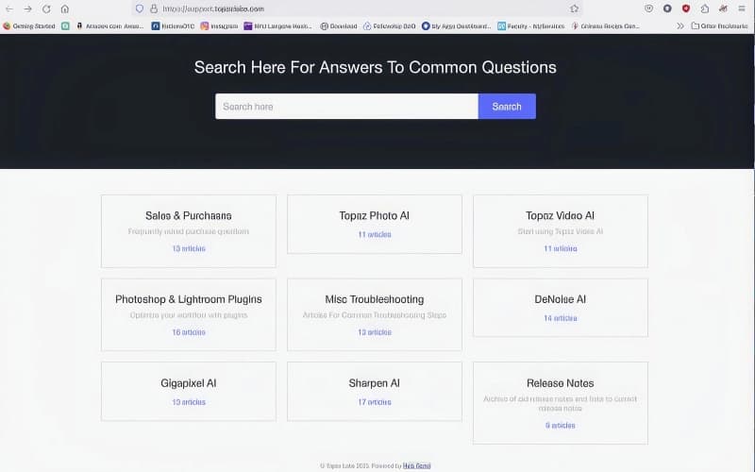Open the browser hamburger application menu
755x472 pixels.
742,8
